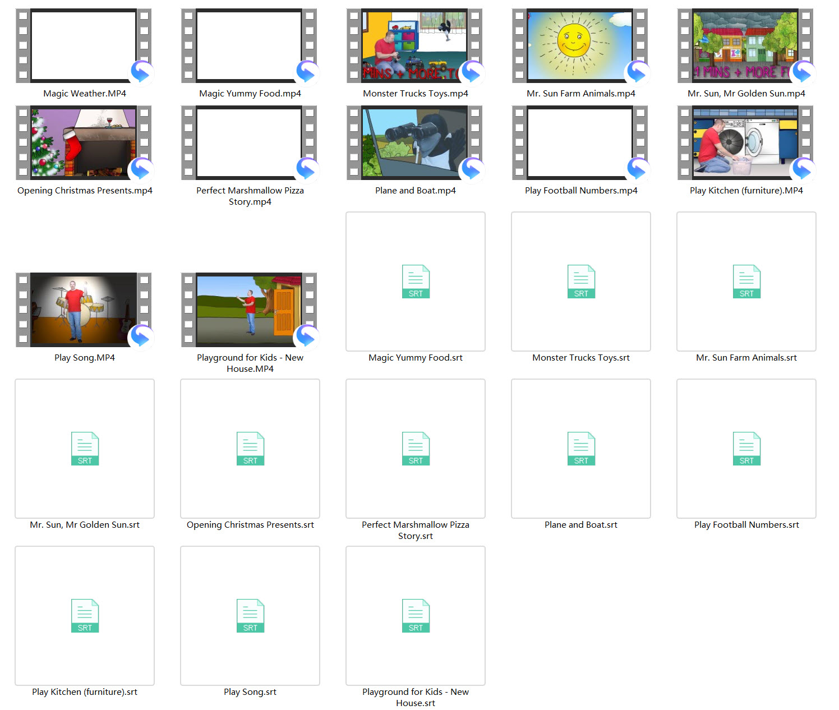Image resolution: width=839 pixels, height=710 pixels.
Task: Click the Mr. Sun Farm Animals.mp4 thumbnail
Action: click(580, 46)
